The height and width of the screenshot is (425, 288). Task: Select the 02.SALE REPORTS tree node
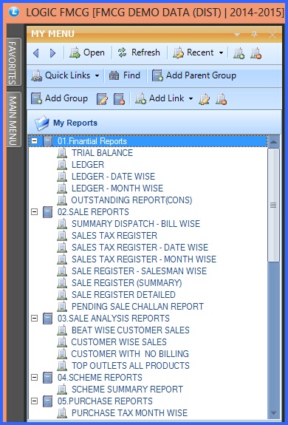tap(93, 212)
